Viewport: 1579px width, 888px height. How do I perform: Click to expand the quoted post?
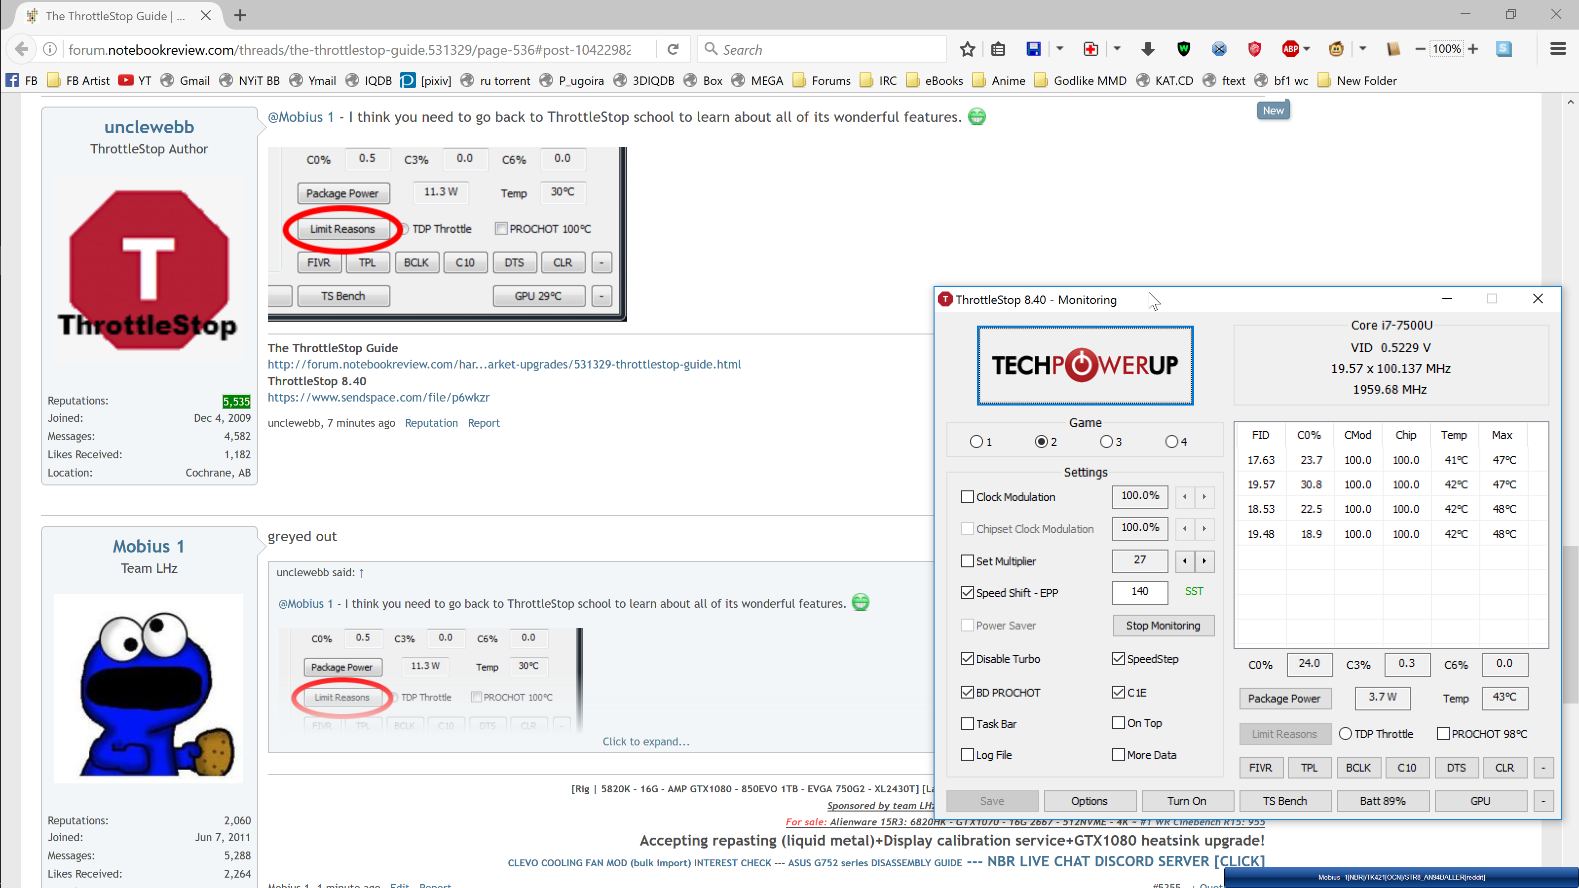pyautogui.click(x=645, y=741)
